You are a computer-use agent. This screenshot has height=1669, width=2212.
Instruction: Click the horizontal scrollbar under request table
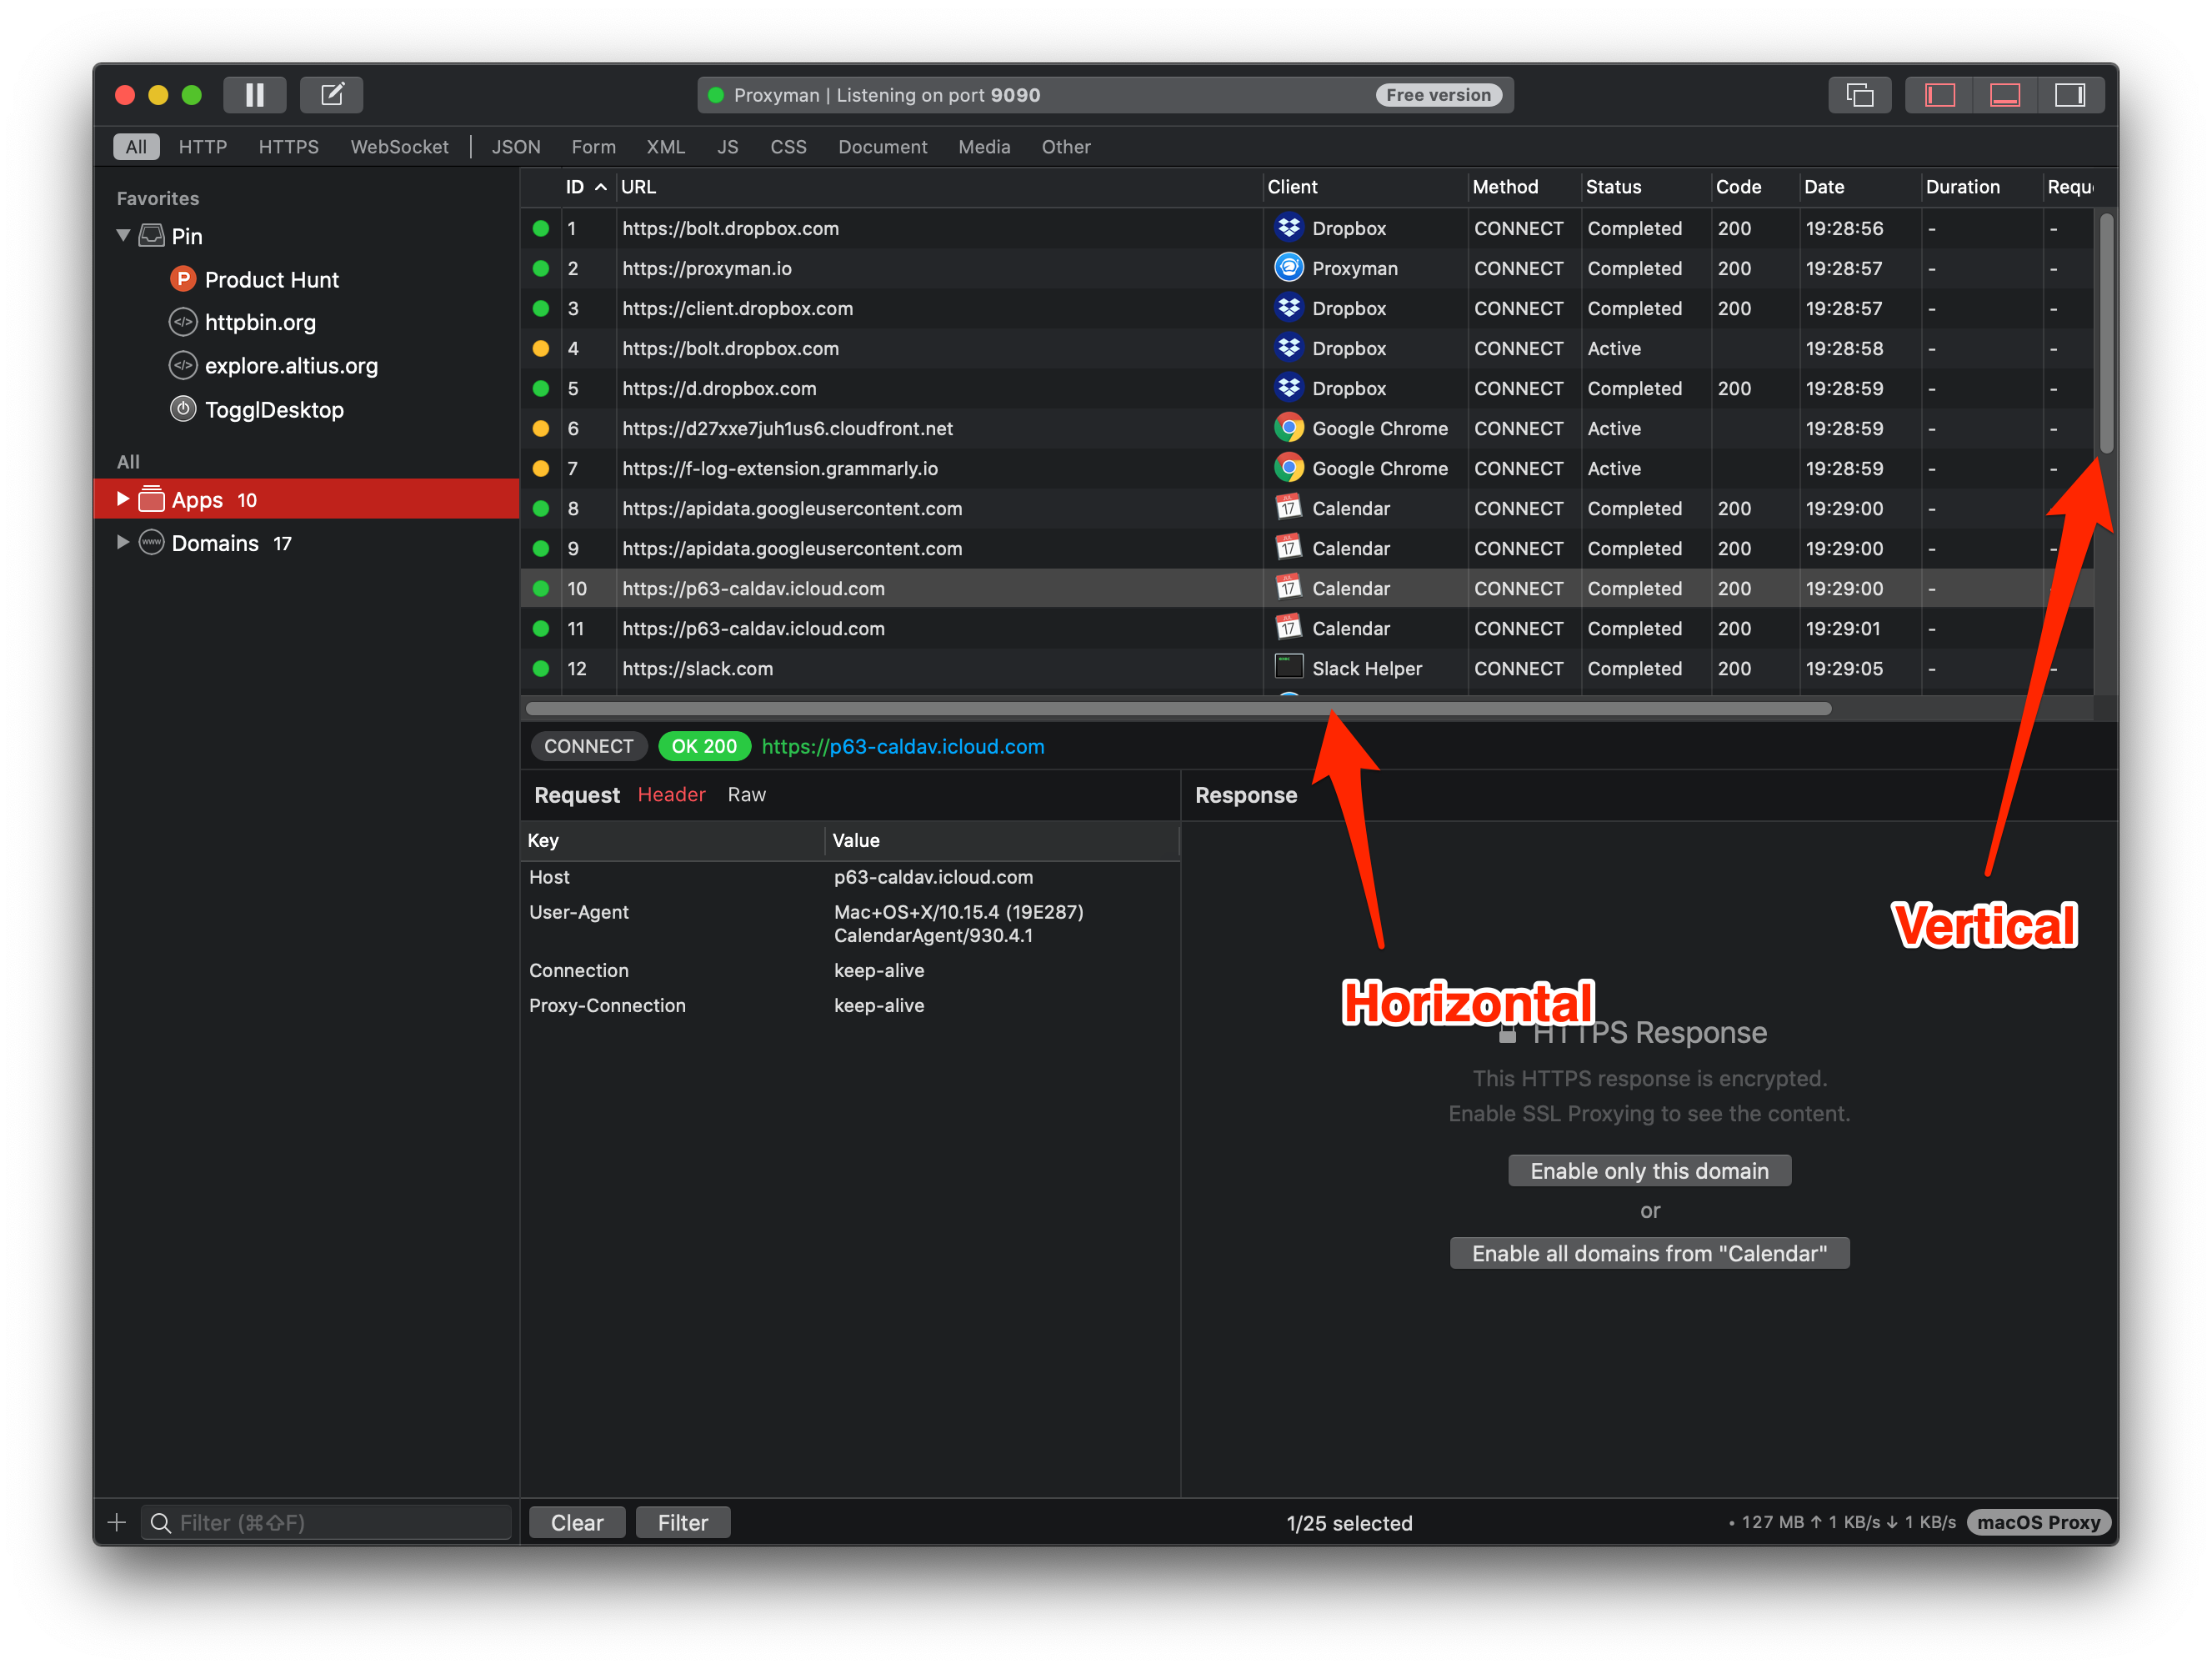click(1178, 709)
